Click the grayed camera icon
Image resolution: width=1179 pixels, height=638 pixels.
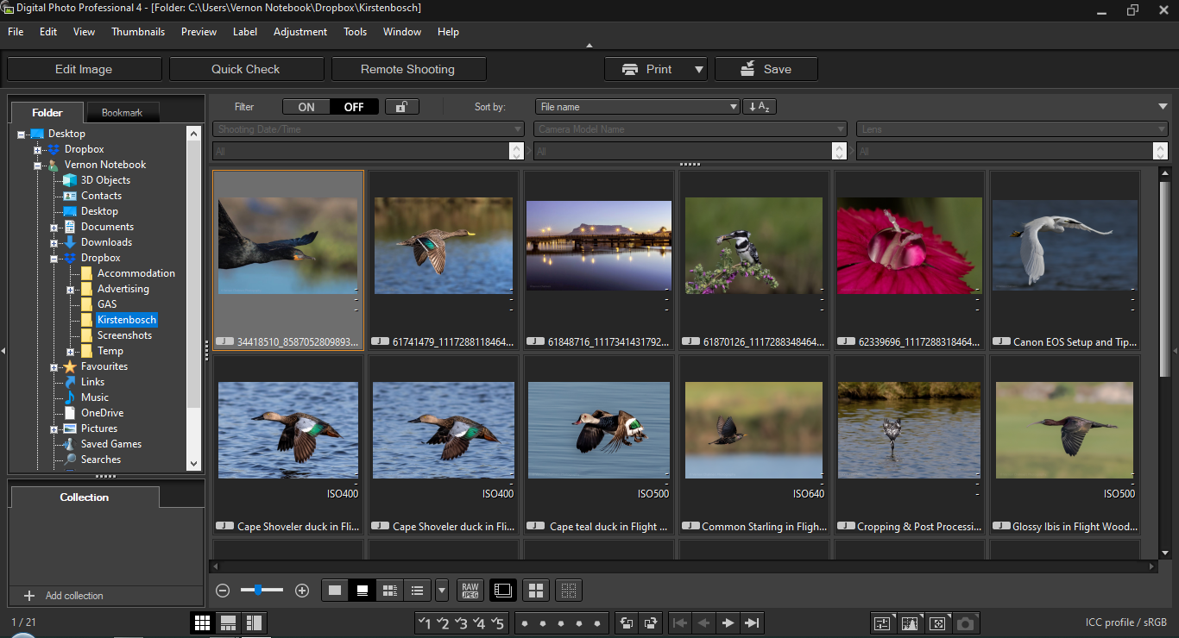click(966, 623)
